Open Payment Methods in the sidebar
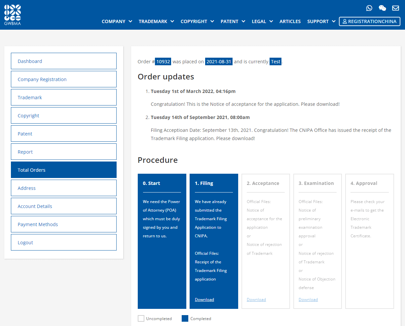Image resolution: width=405 pixels, height=326 pixels. (64, 224)
